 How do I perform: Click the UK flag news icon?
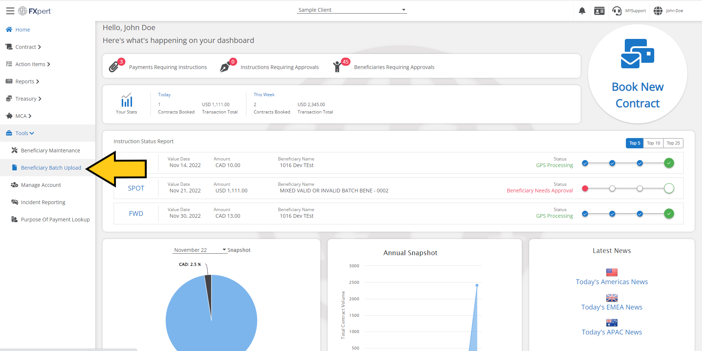point(612,297)
